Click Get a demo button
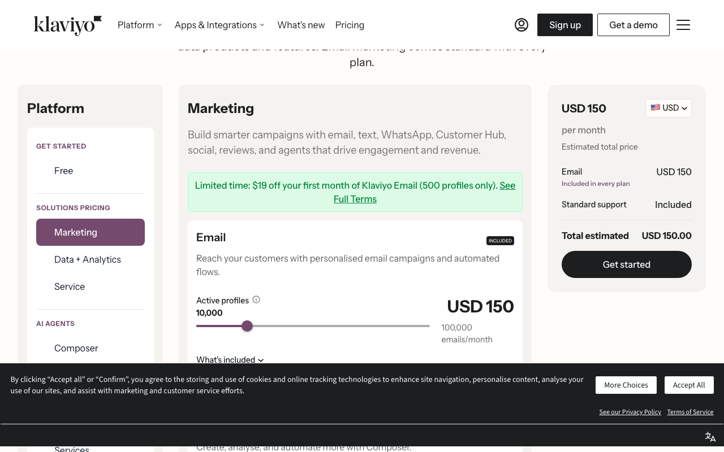724x452 pixels. [x=633, y=25]
